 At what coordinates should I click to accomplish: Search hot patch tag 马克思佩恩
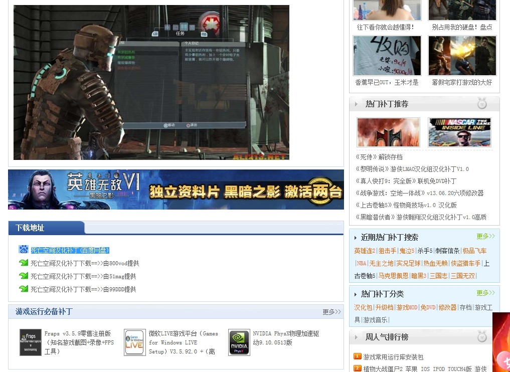(393, 276)
